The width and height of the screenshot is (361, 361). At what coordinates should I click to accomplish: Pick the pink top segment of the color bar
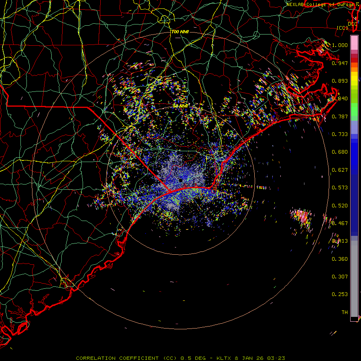click(x=354, y=43)
